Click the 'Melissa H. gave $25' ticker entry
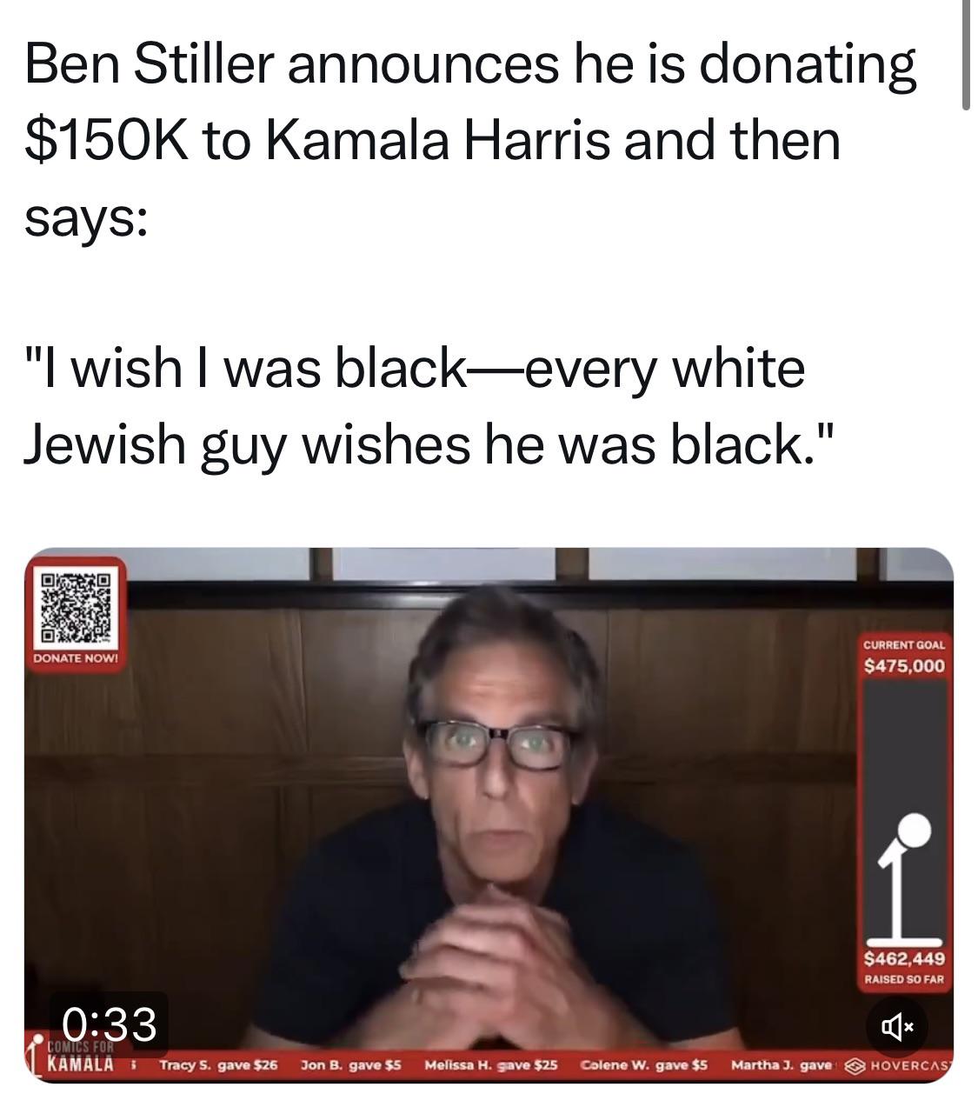This screenshot has height=1107, width=978. click(491, 1064)
